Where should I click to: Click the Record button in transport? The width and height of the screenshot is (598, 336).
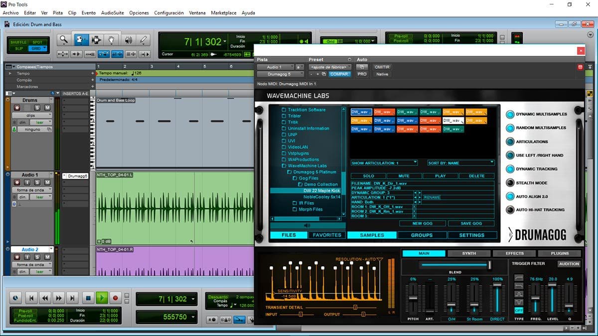116,298
